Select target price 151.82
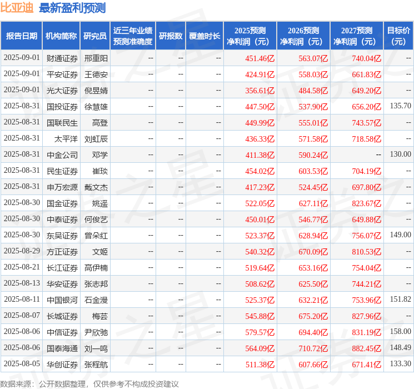The width and height of the screenshot is (414, 389). (x=401, y=299)
